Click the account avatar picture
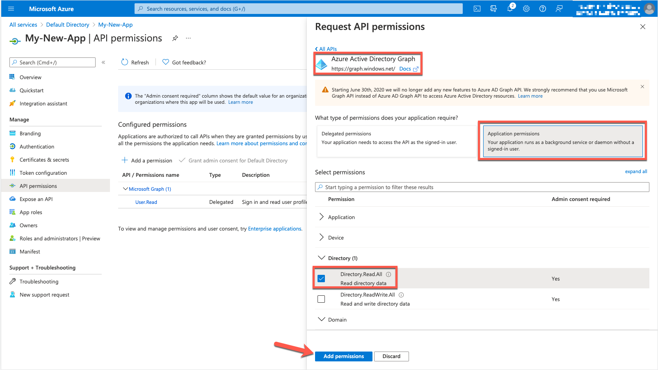 click(x=649, y=9)
